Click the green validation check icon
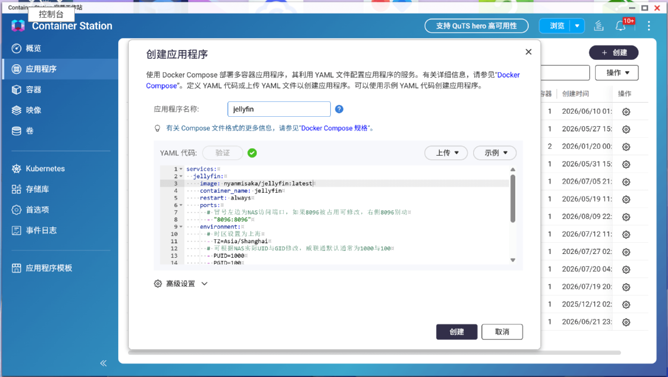 coord(252,153)
